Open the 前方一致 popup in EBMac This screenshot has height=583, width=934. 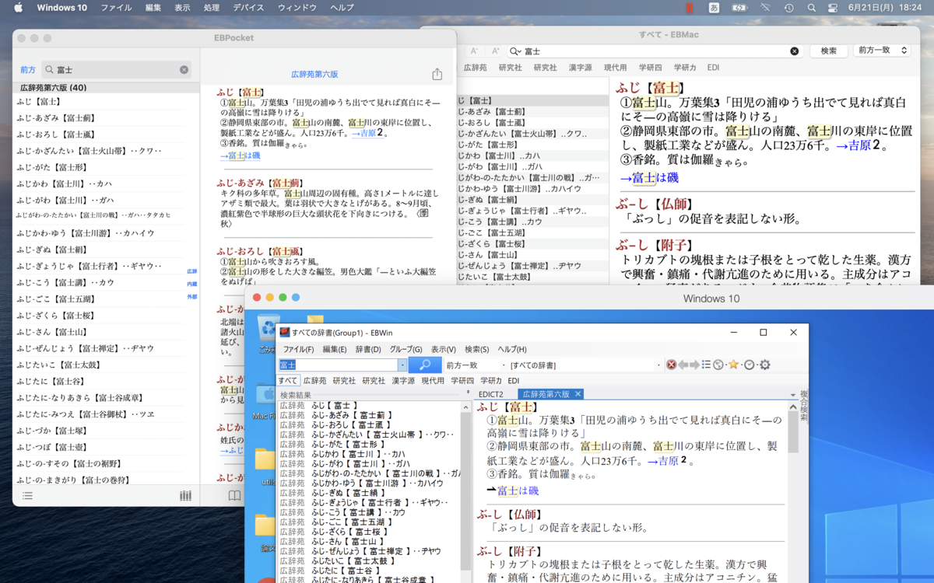click(882, 51)
